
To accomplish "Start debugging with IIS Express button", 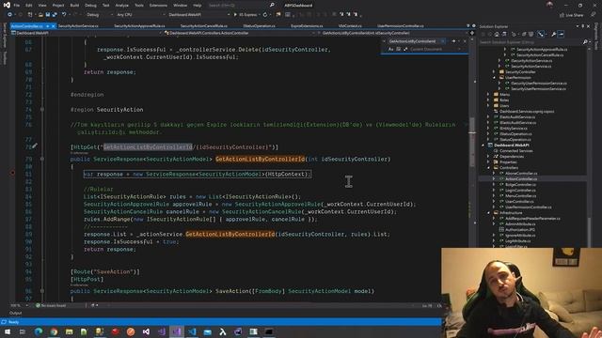I will (x=246, y=15).
